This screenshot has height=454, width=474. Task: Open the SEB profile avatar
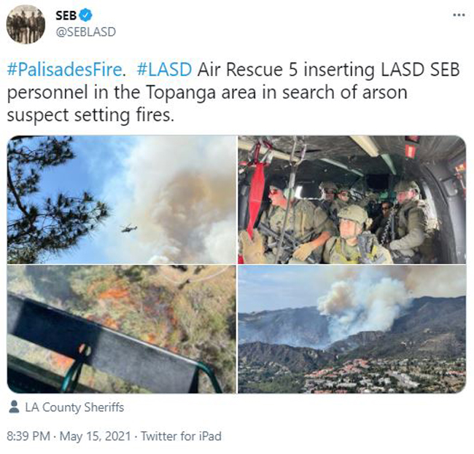(26, 24)
